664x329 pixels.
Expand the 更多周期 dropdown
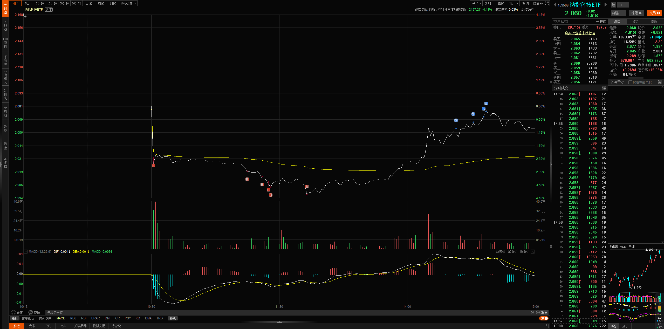[x=128, y=3]
